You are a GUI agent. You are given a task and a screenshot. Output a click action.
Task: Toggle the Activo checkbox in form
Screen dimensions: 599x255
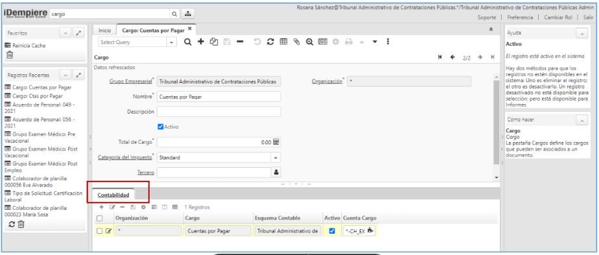(161, 127)
